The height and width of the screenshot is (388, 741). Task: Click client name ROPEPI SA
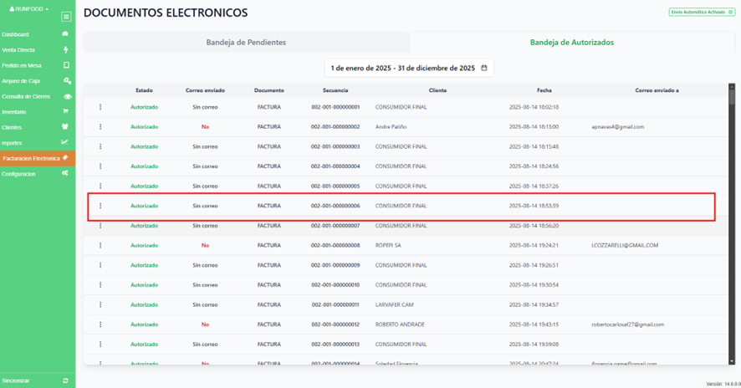[388, 246]
